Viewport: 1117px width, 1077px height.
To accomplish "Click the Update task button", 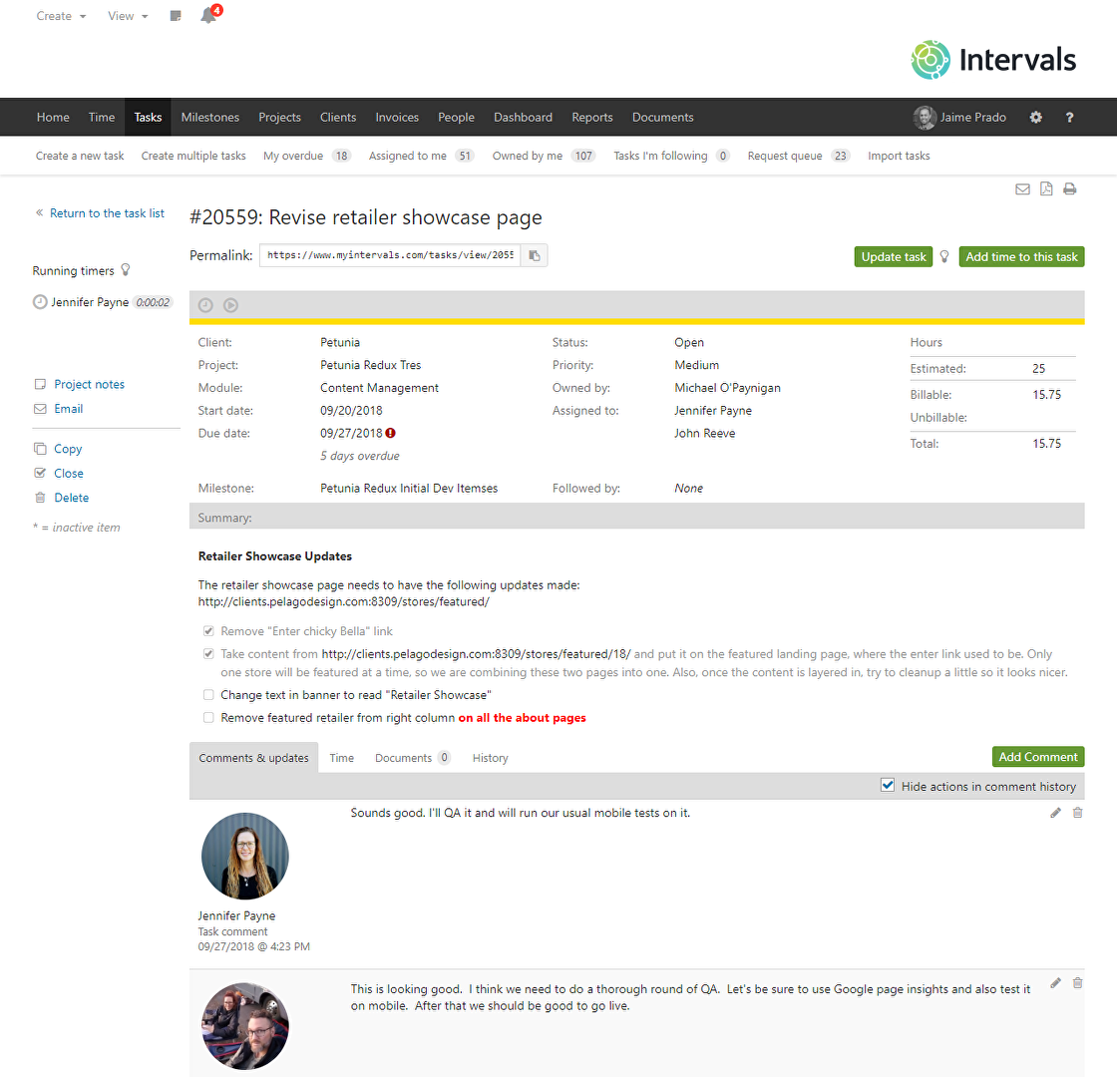I will coord(894,257).
